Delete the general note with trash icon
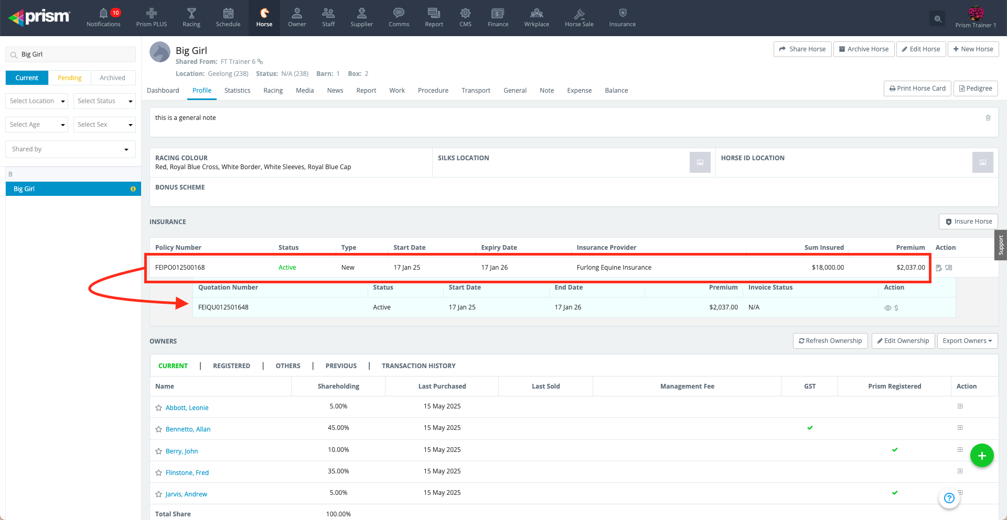The height and width of the screenshot is (520, 1007). [x=988, y=118]
